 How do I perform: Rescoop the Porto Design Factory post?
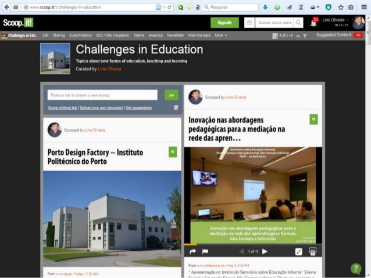pos(173,152)
